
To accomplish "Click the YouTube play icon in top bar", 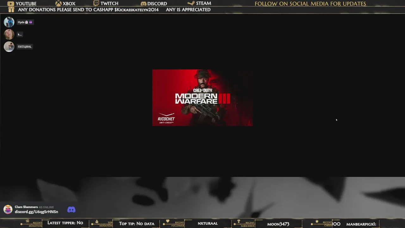I will [11, 4].
